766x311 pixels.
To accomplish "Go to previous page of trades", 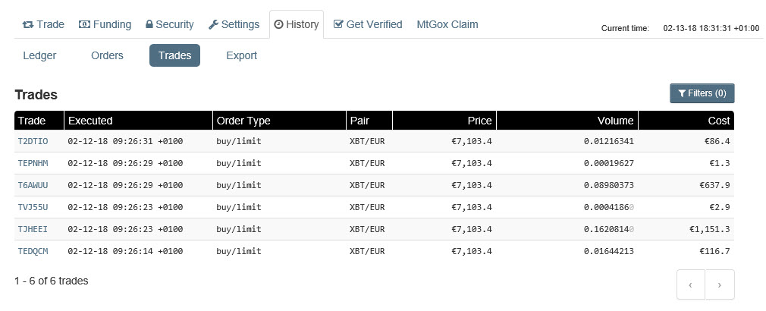I will pos(690,285).
